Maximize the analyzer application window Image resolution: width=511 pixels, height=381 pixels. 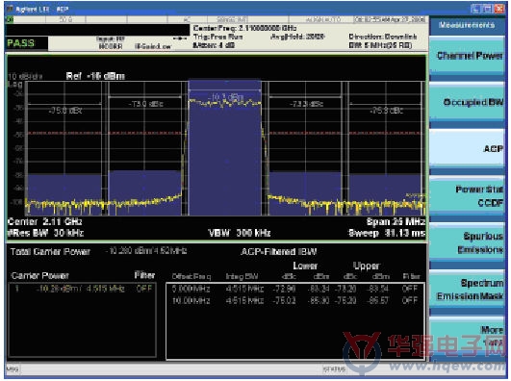487,9
